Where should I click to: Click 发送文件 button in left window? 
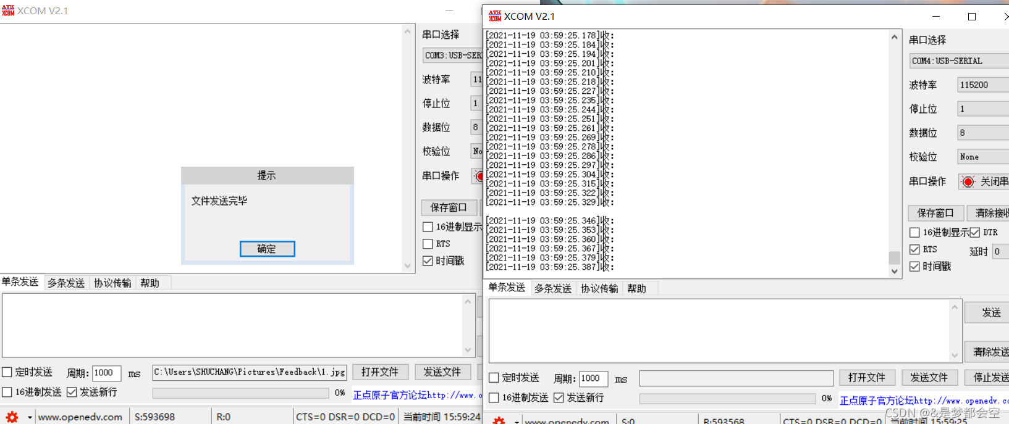pyautogui.click(x=442, y=372)
